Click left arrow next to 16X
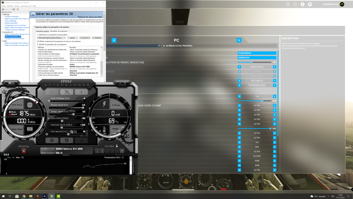Screen dimensions: 353x199 coord(239,142)
